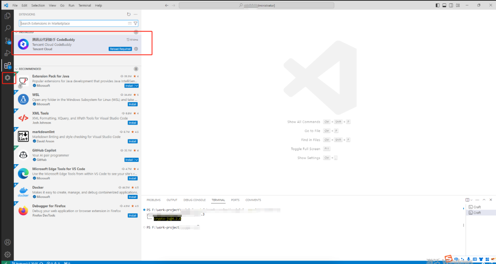Open the Explorer view in activity bar
Viewport: 496px width, 264px height.
click(x=7, y=16)
